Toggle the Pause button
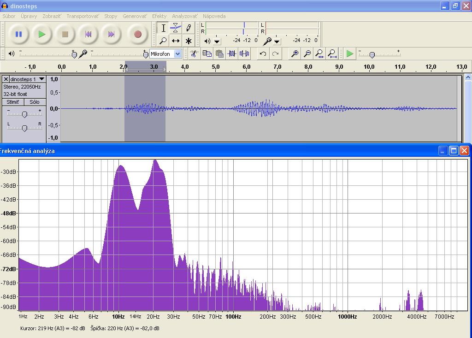Screen dimensions: 472x338 click(18, 34)
